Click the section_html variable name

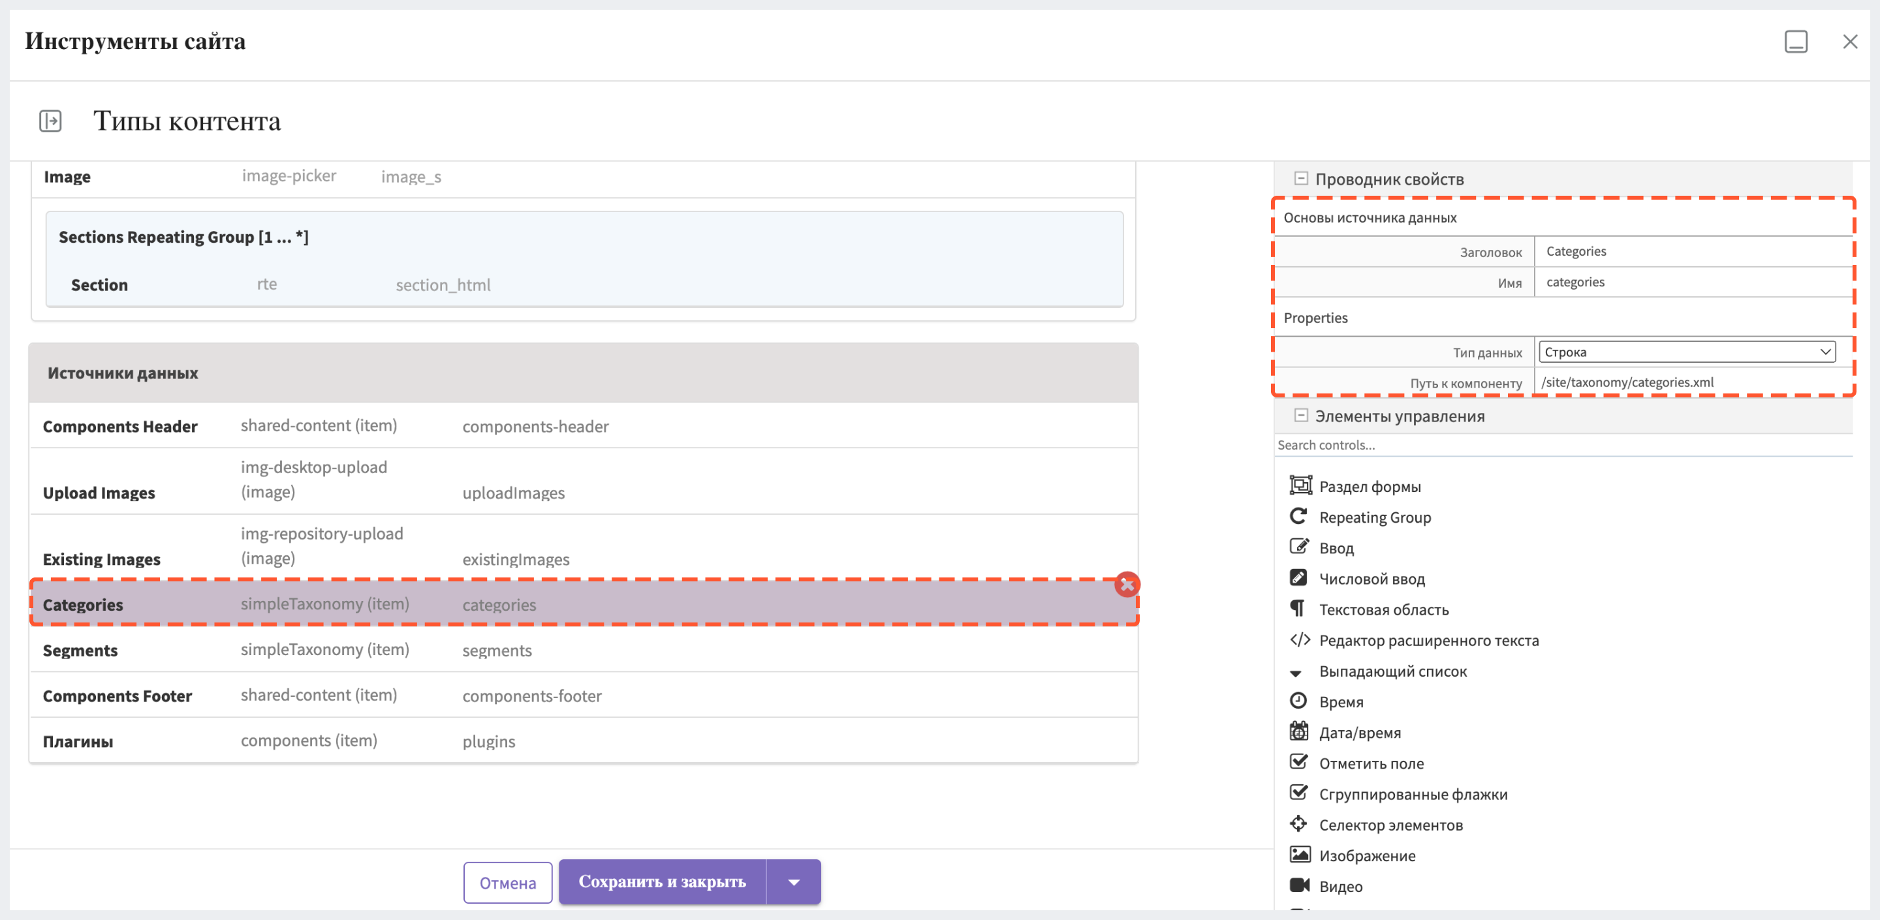443,284
